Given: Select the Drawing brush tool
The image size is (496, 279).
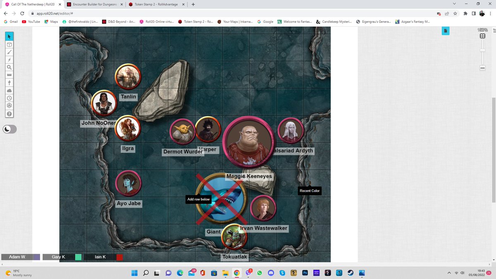Looking at the screenshot, I should click(9, 52).
